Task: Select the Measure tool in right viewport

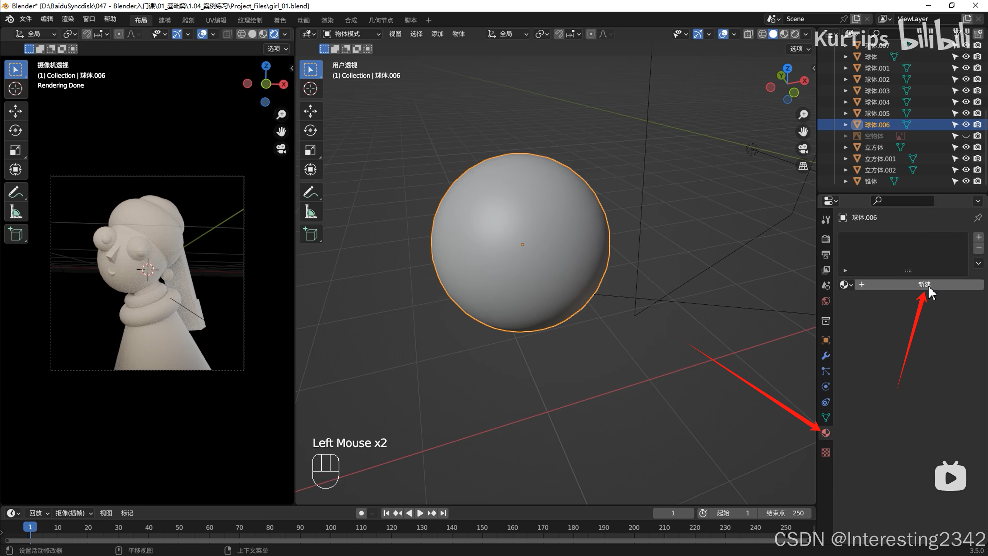Action: pyautogui.click(x=310, y=212)
